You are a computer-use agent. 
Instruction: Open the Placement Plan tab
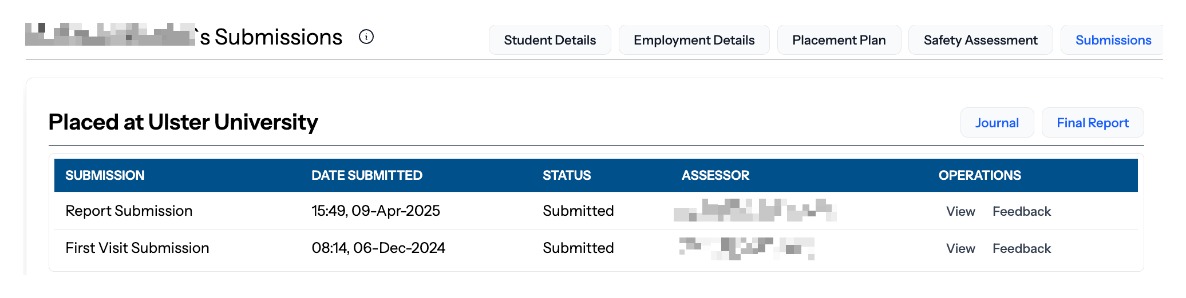(x=839, y=40)
